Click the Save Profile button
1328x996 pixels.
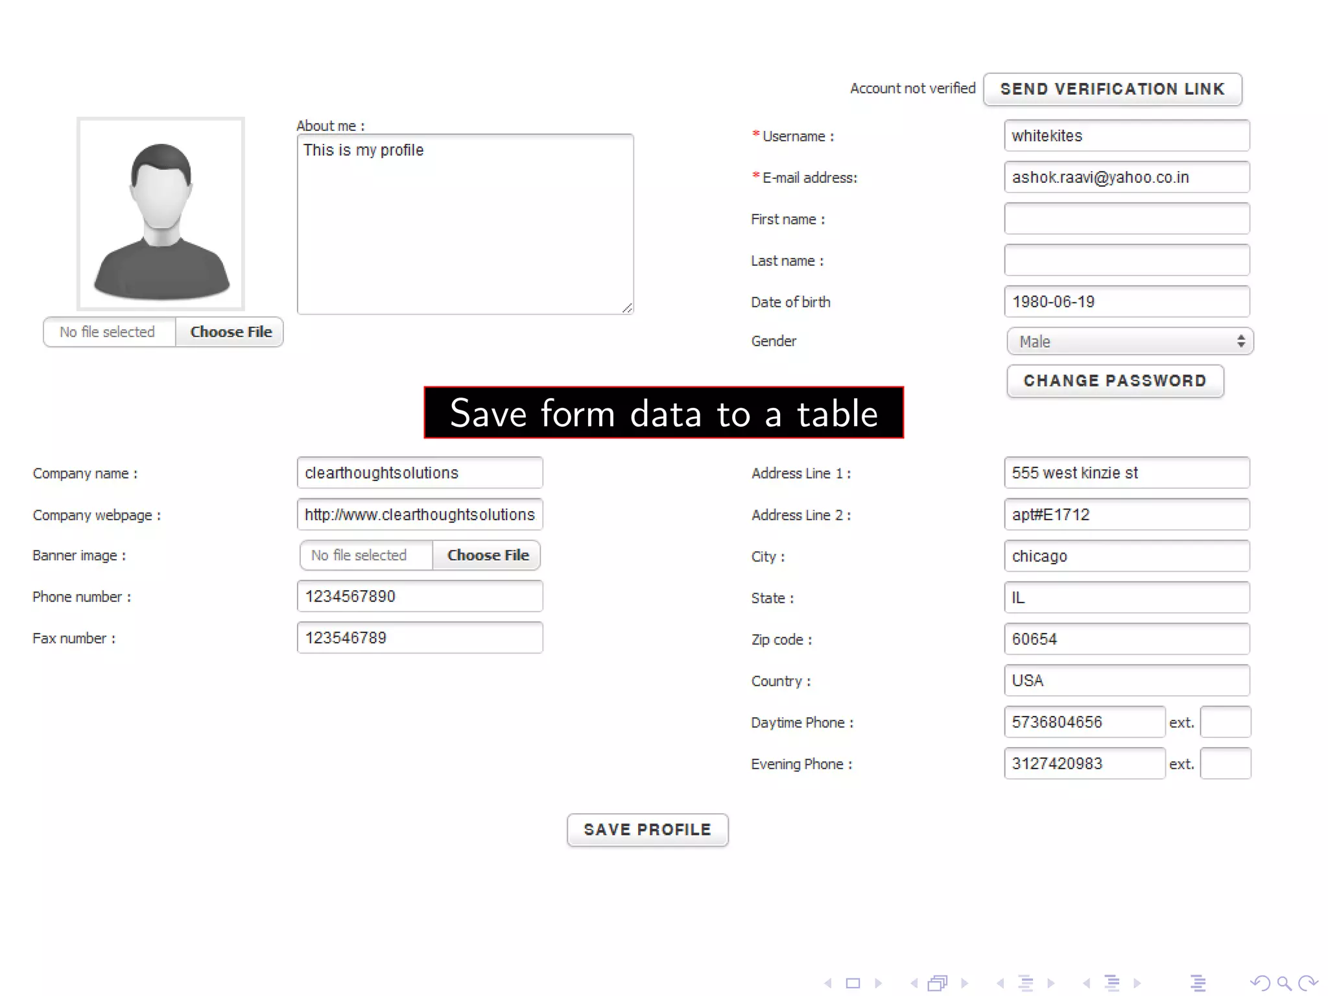point(648,830)
